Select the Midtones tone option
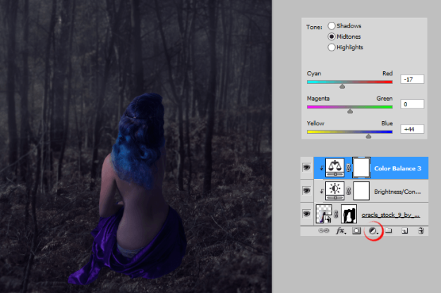Screen dimensions: 441x293 (x=332, y=37)
